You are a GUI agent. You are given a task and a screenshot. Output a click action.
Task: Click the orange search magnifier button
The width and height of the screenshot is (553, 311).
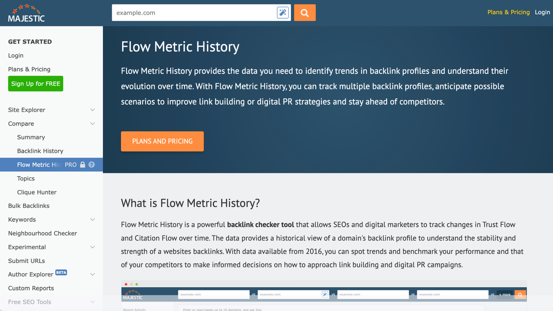point(305,13)
